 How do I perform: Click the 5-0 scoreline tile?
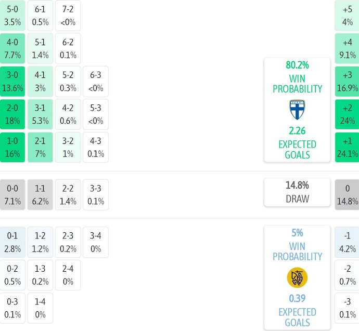click(x=11, y=15)
